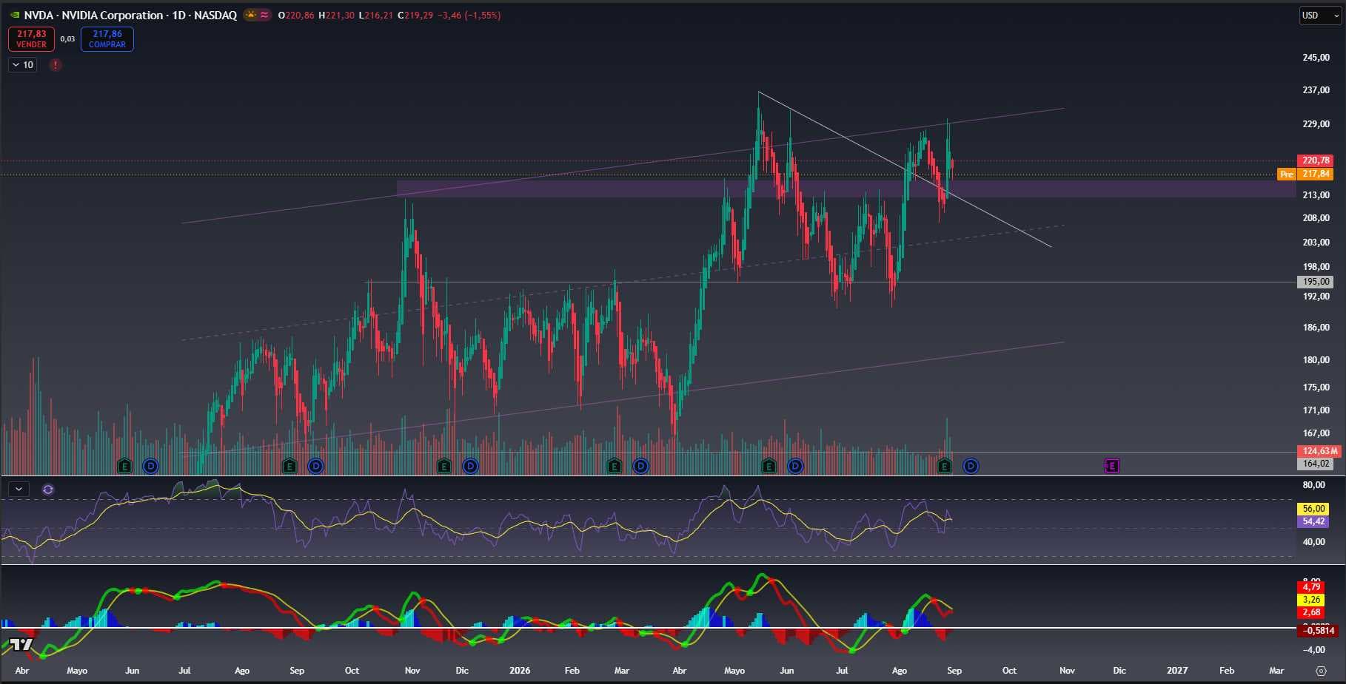Viewport: 1346px width, 684px height.
Task: Click the yellow 56,00 RSI label
Action: point(1313,509)
